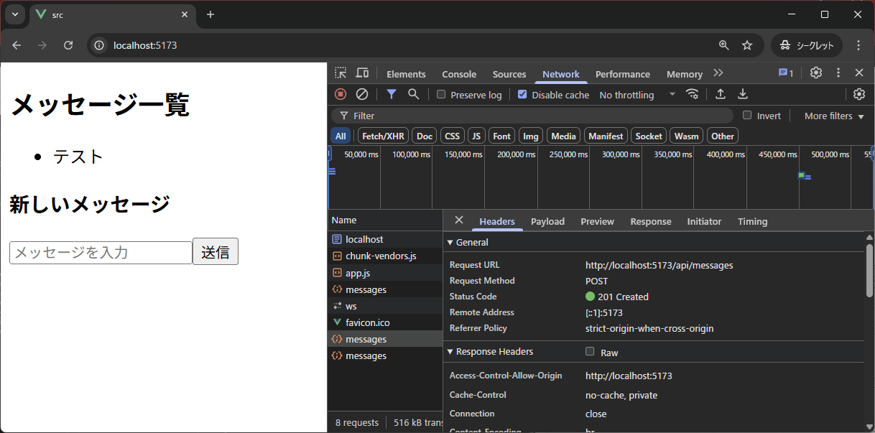Click the 送信 button
The width and height of the screenshot is (875, 433).
(x=216, y=252)
